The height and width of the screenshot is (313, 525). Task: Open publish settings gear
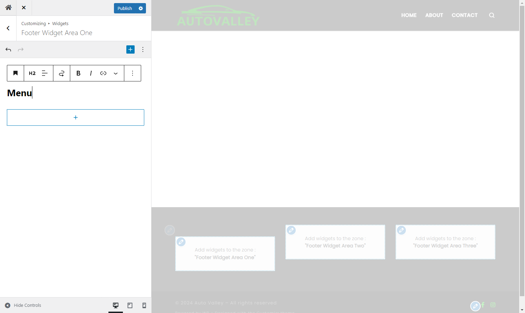coord(141,8)
